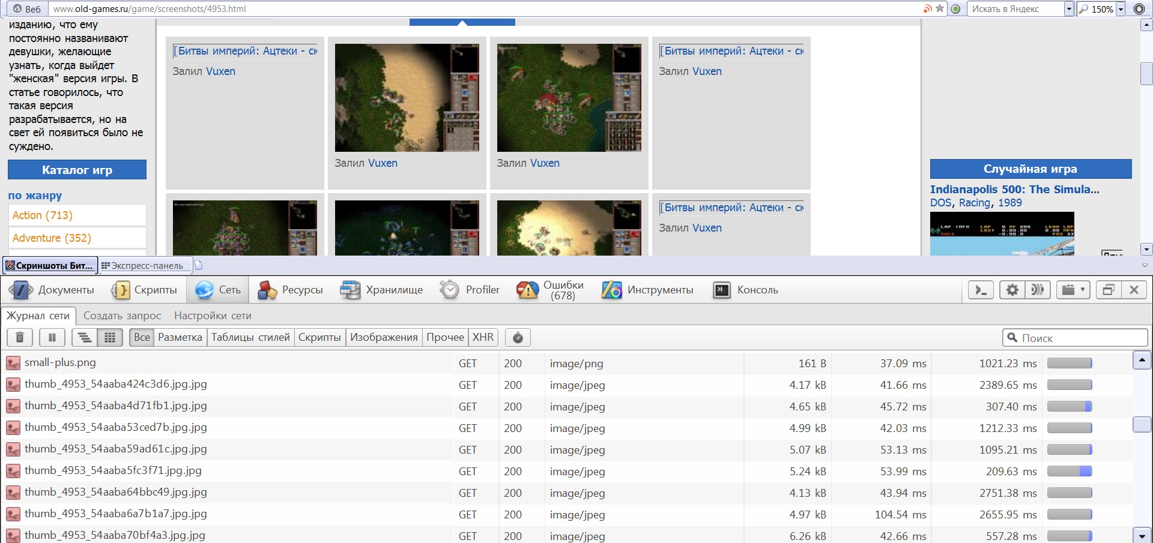Viewport: 1153px width, 543px height.
Task: Open the Инструменты utilities panel
Action: pyautogui.click(x=647, y=290)
